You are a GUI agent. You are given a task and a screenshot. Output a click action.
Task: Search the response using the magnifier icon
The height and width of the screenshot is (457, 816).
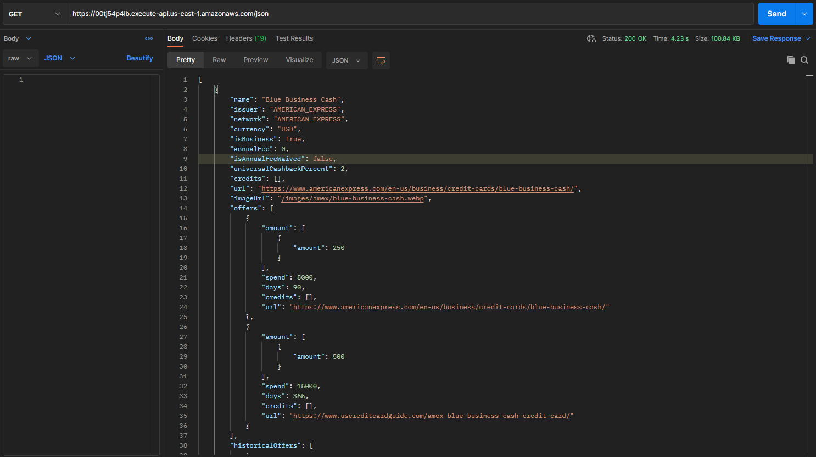tap(804, 60)
